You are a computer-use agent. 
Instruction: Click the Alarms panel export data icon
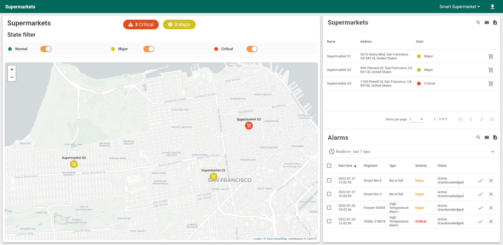click(495, 137)
